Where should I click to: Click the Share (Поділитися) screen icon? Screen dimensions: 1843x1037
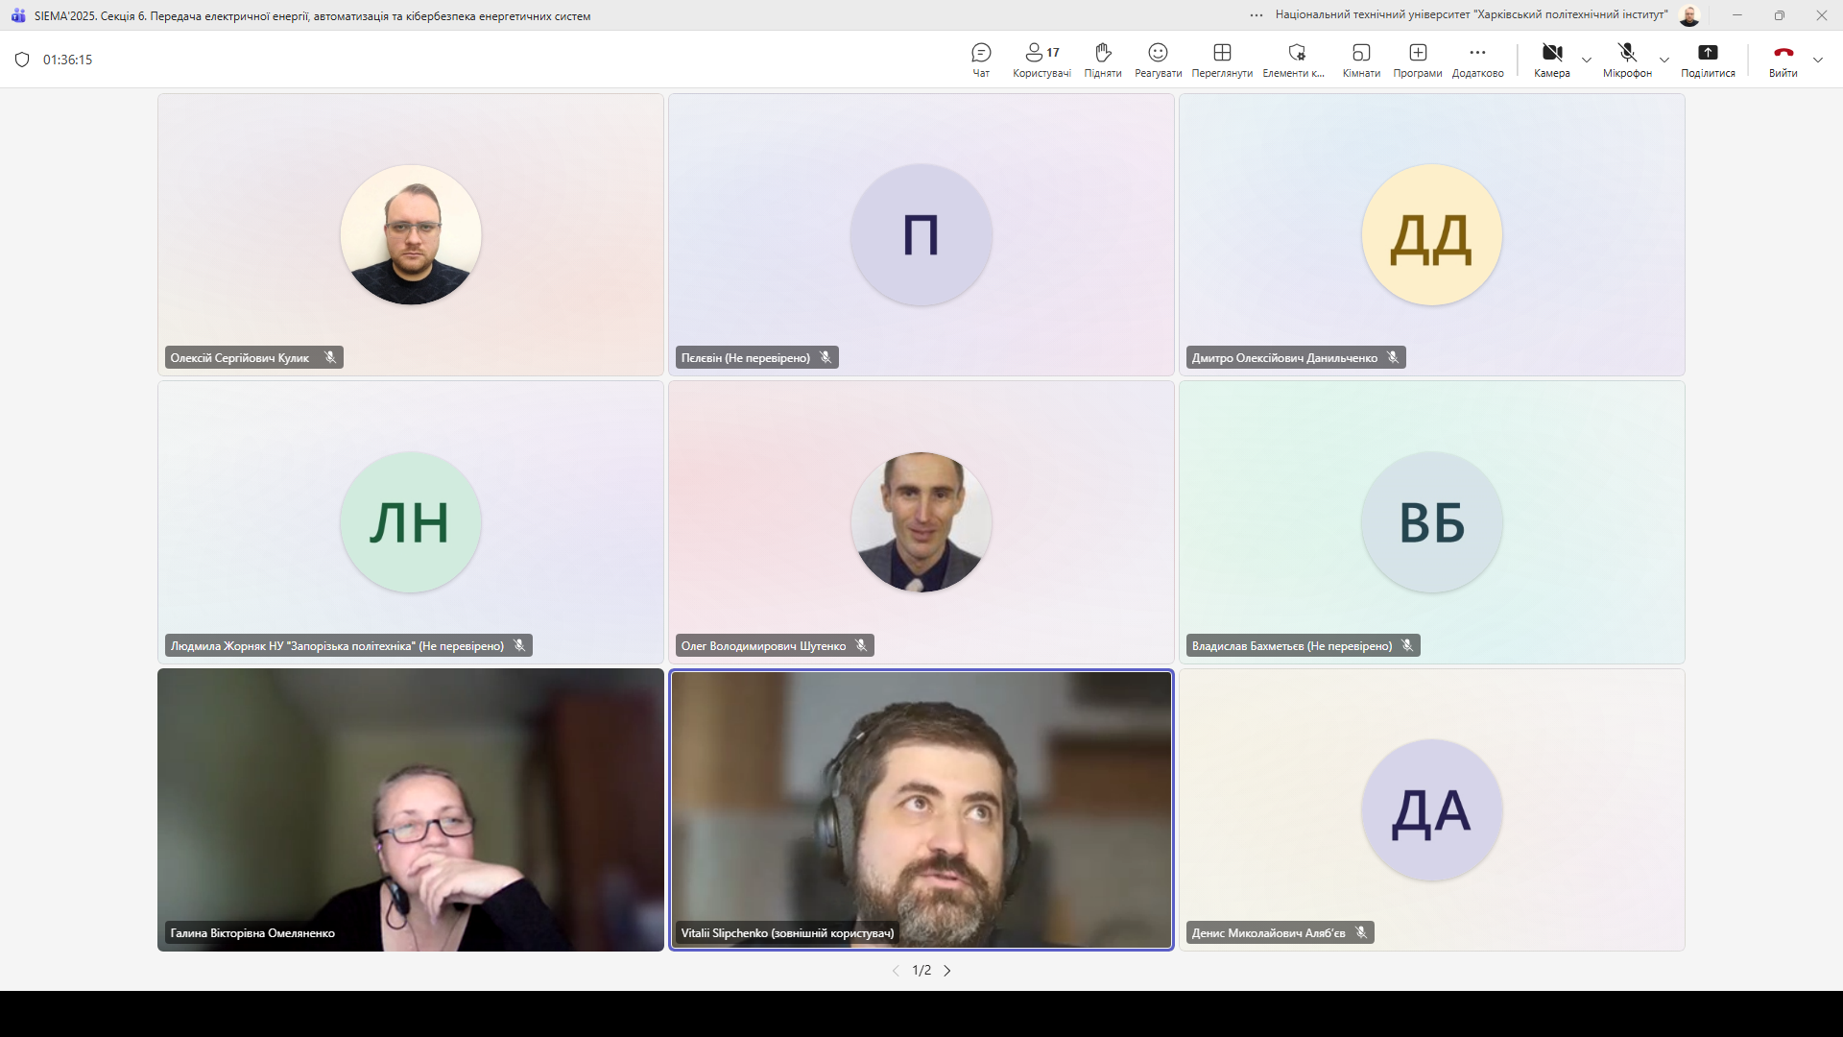pyautogui.click(x=1708, y=59)
